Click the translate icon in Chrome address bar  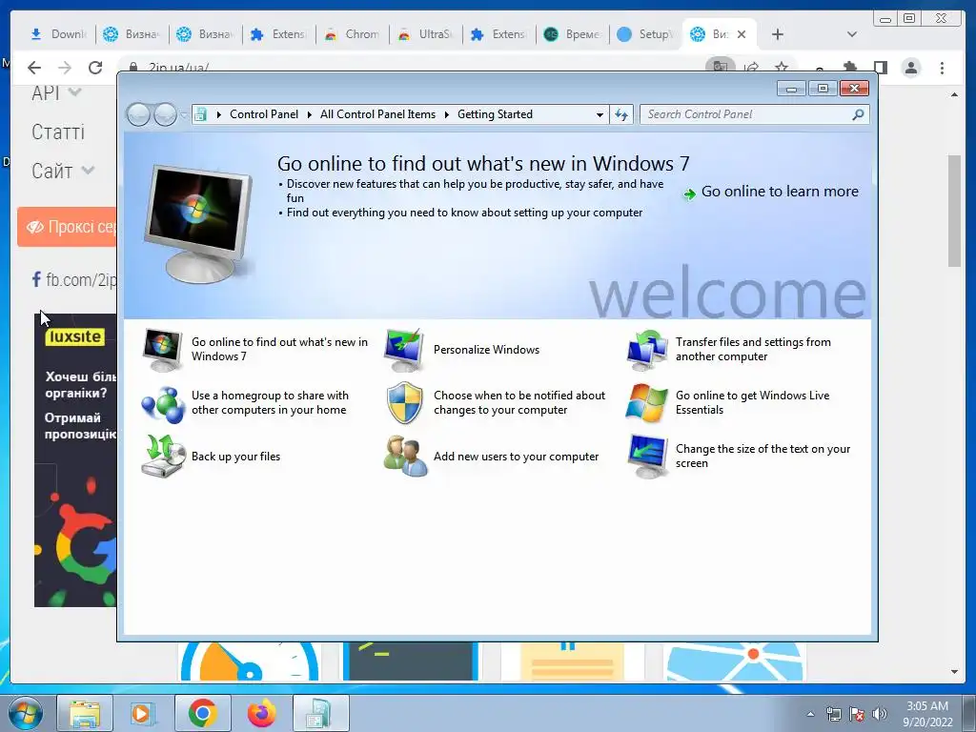point(721,66)
